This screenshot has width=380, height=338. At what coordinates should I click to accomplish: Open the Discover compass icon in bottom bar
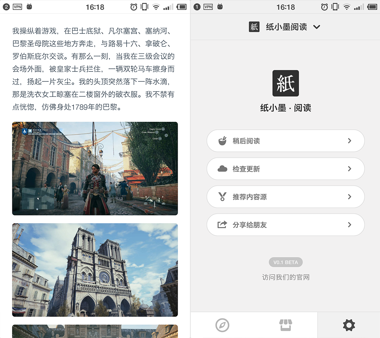222,325
